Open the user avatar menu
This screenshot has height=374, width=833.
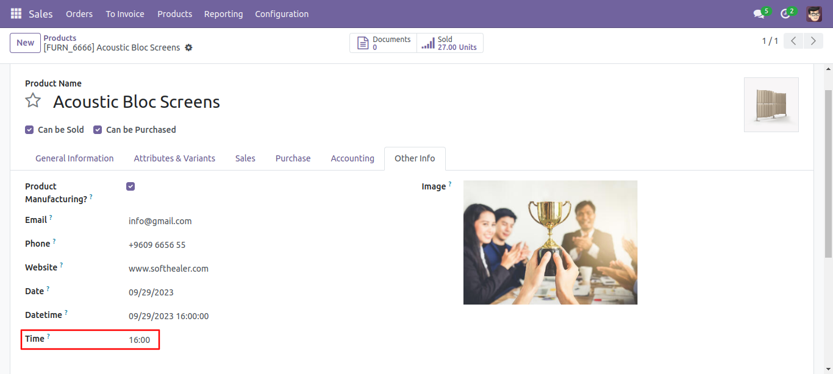813,13
